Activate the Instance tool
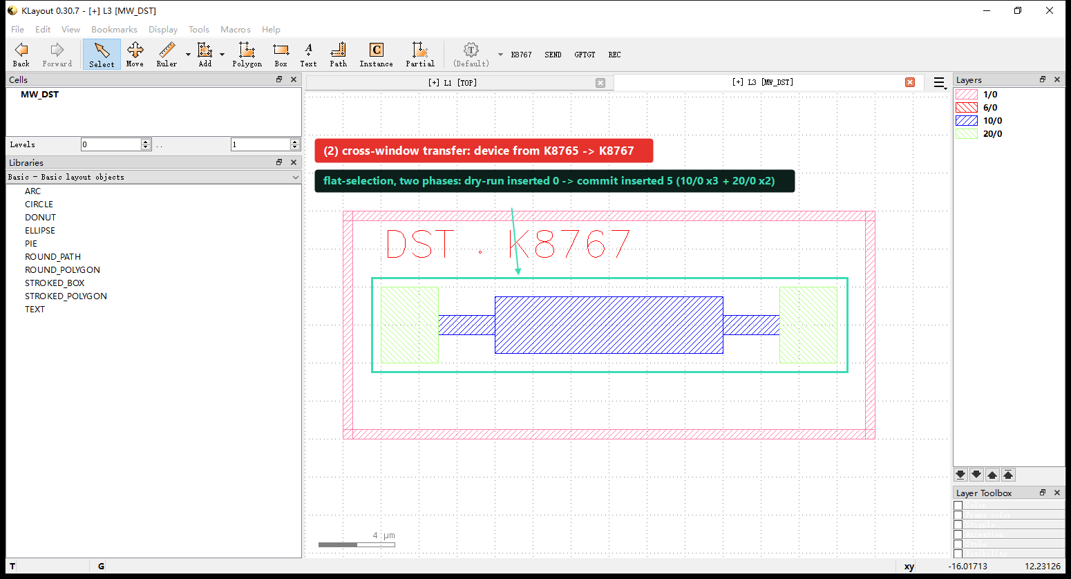Screen dimensions: 1071x579 (x=376, y=55)
